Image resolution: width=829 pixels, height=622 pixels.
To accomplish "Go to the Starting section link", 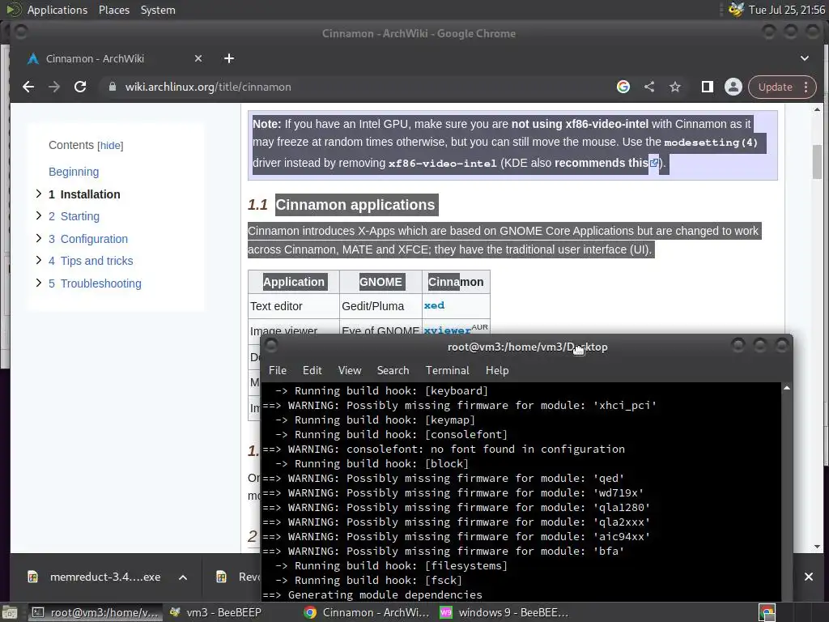I will (74, 216).
